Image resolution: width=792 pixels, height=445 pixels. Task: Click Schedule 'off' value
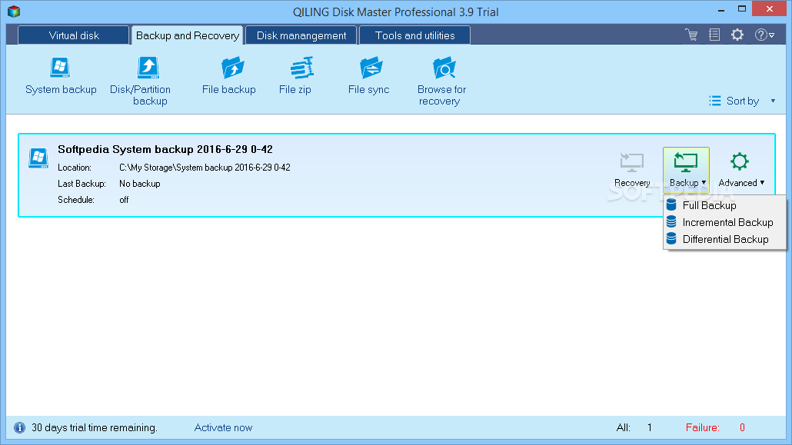pos(124,200)
